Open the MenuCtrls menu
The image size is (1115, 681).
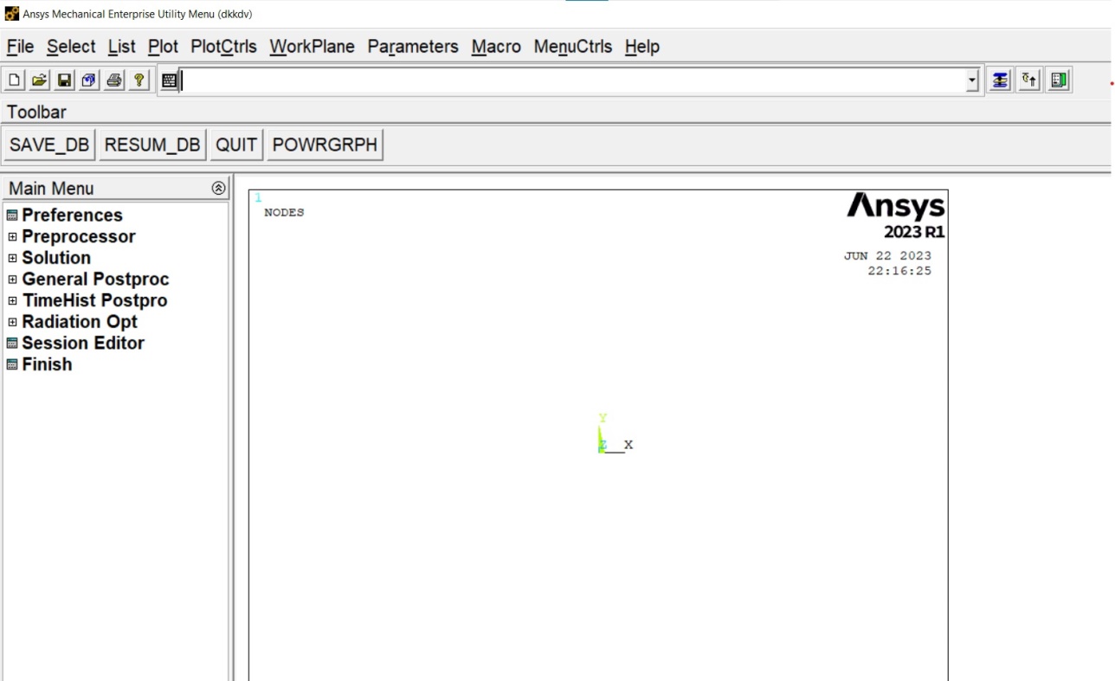572,47
